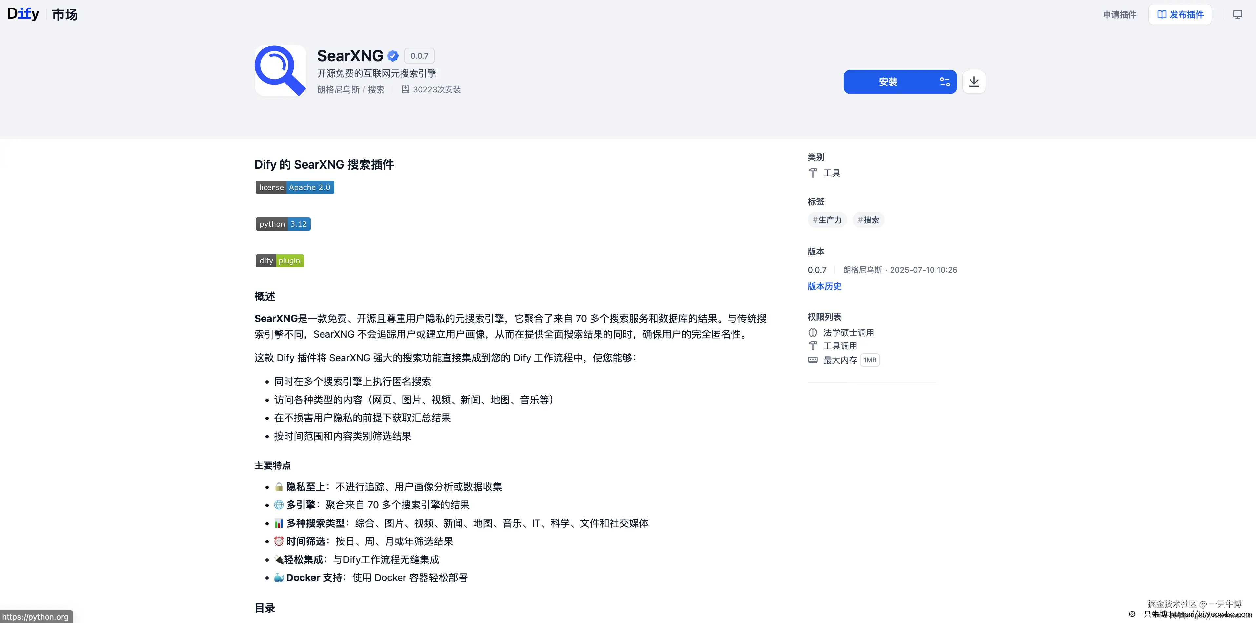Click the 发布插件 publish plugin button

pos(1179,14)
